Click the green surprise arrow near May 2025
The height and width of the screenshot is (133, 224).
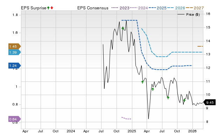[153, 89]
